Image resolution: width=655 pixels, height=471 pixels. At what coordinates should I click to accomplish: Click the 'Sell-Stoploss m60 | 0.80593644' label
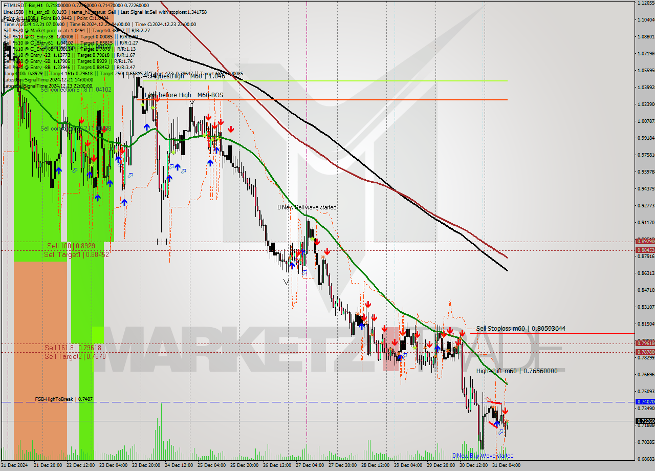pyautogui.click(x=521, y=329)
